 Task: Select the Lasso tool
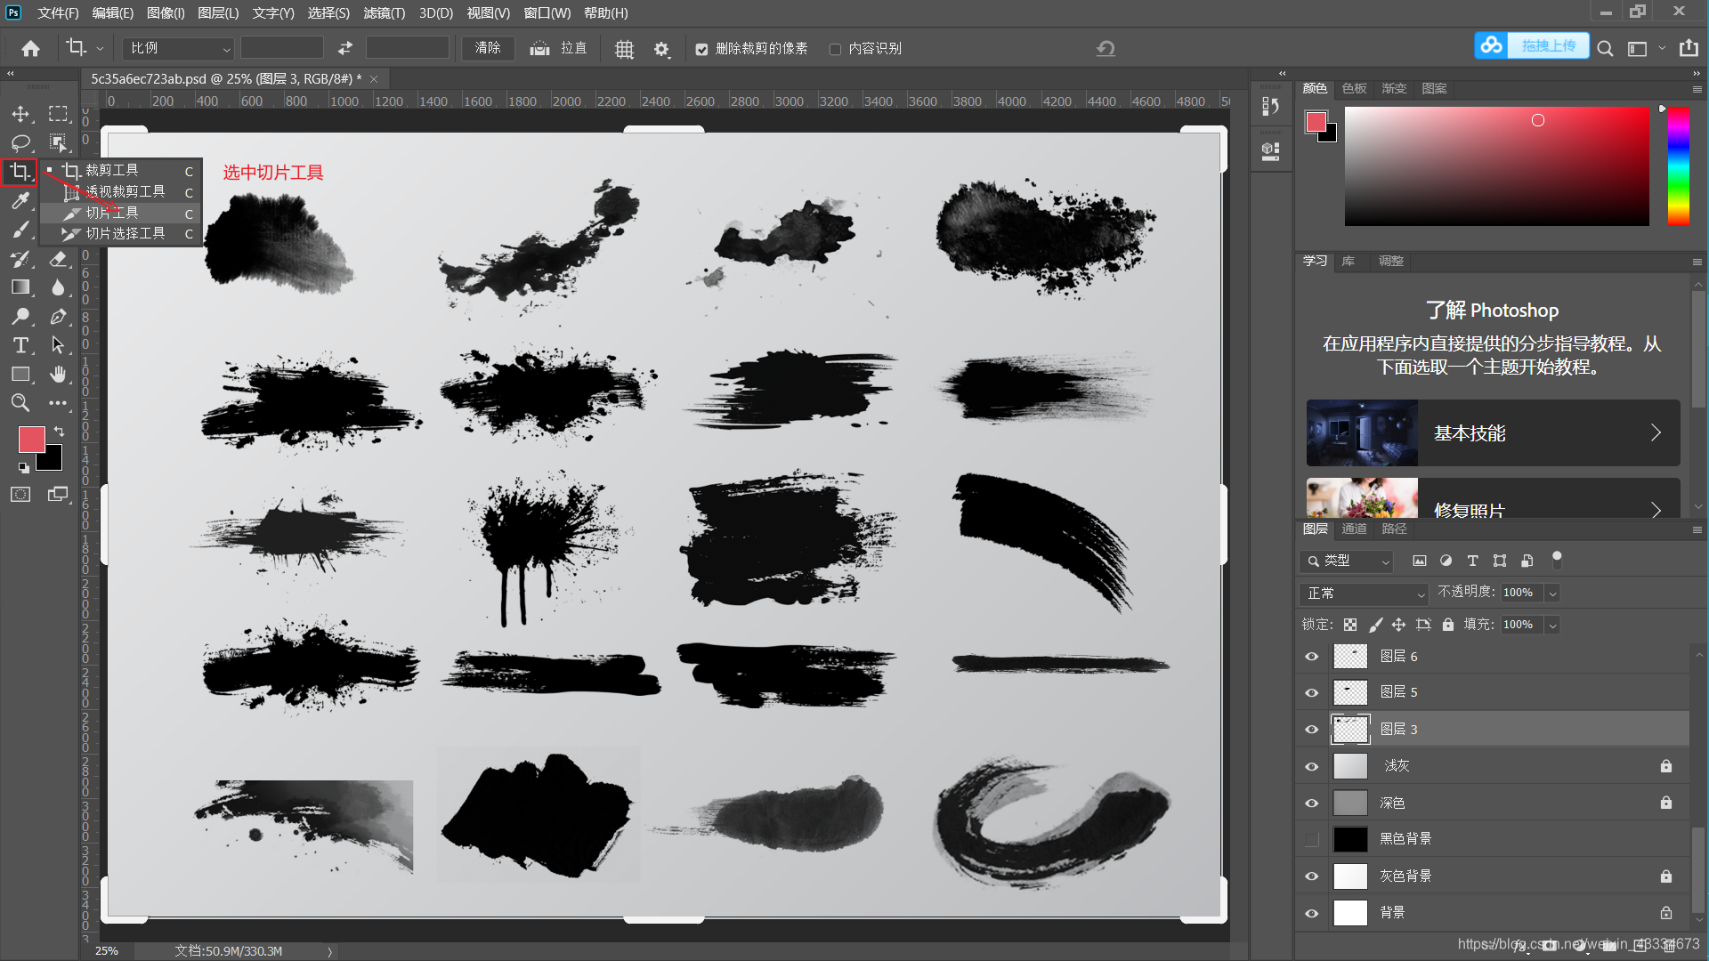pos(20,142)
